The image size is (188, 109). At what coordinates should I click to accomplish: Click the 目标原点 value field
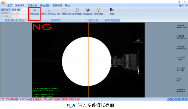[x=20, y=16]
